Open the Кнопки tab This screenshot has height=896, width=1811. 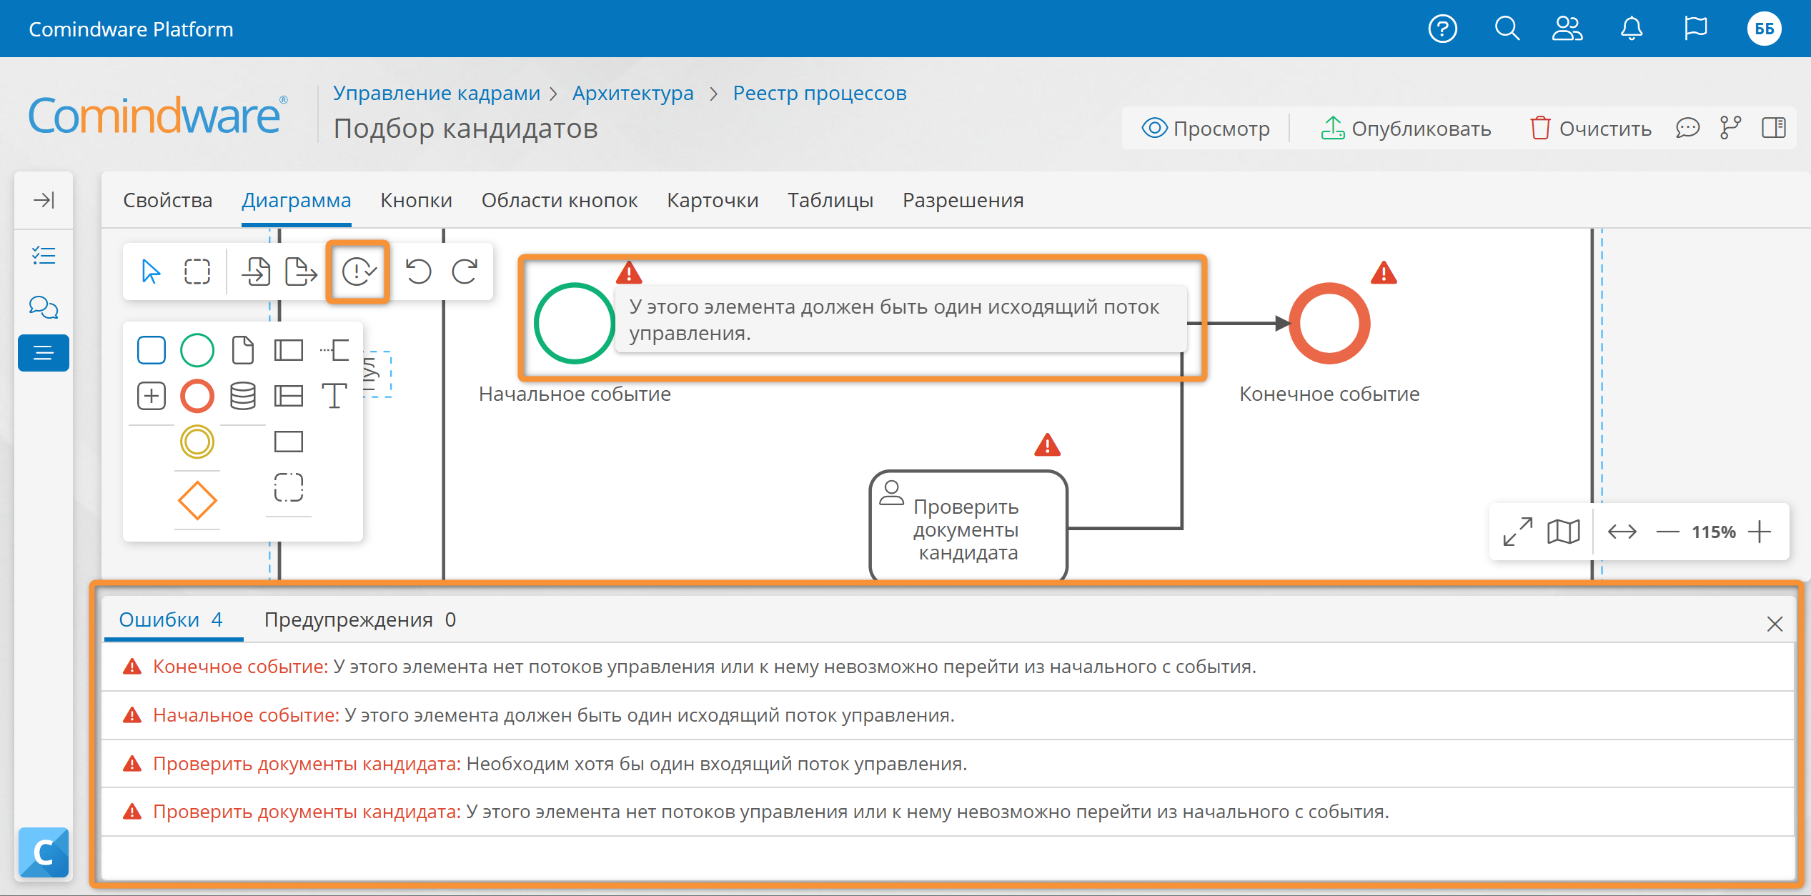(x=417, y=200)
